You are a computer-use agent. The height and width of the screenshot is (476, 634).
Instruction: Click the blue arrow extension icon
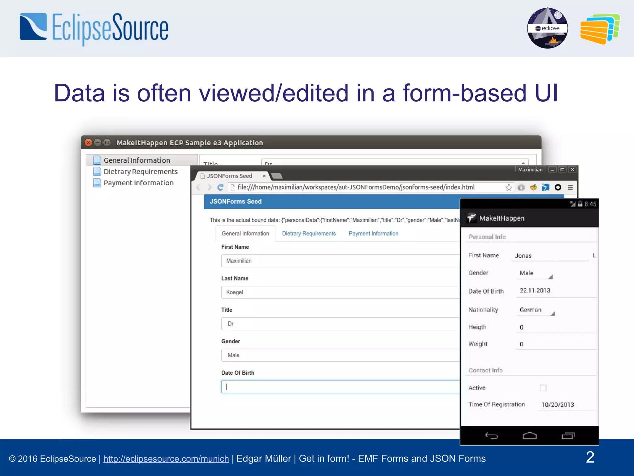pyautogui.click(x=545, y=187)
